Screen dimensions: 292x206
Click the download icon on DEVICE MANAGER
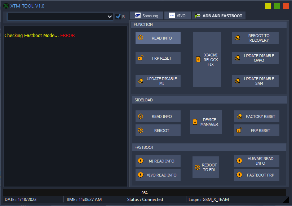coord(195,122)
